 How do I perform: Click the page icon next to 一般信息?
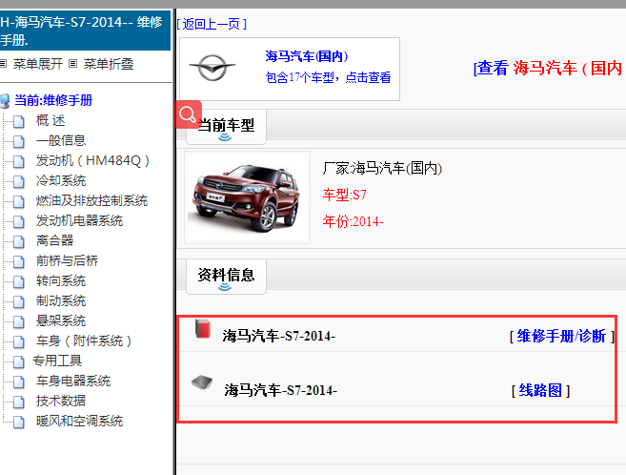(18, 141)
